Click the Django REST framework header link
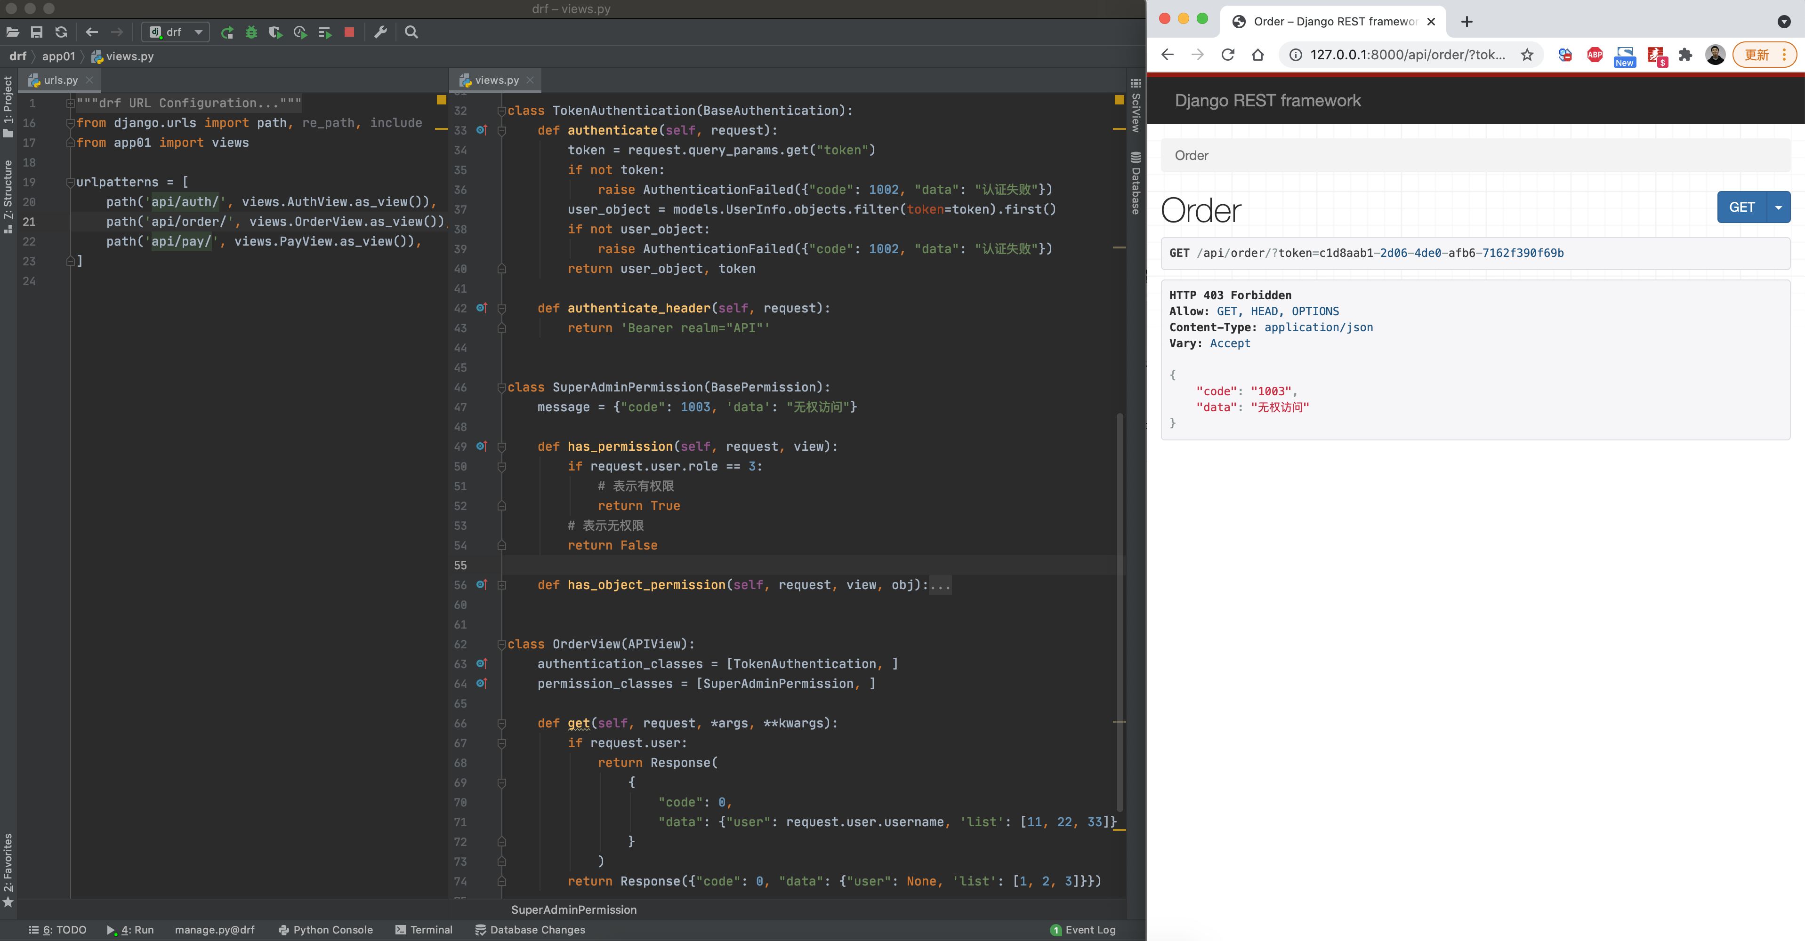 coord(1267,101)
